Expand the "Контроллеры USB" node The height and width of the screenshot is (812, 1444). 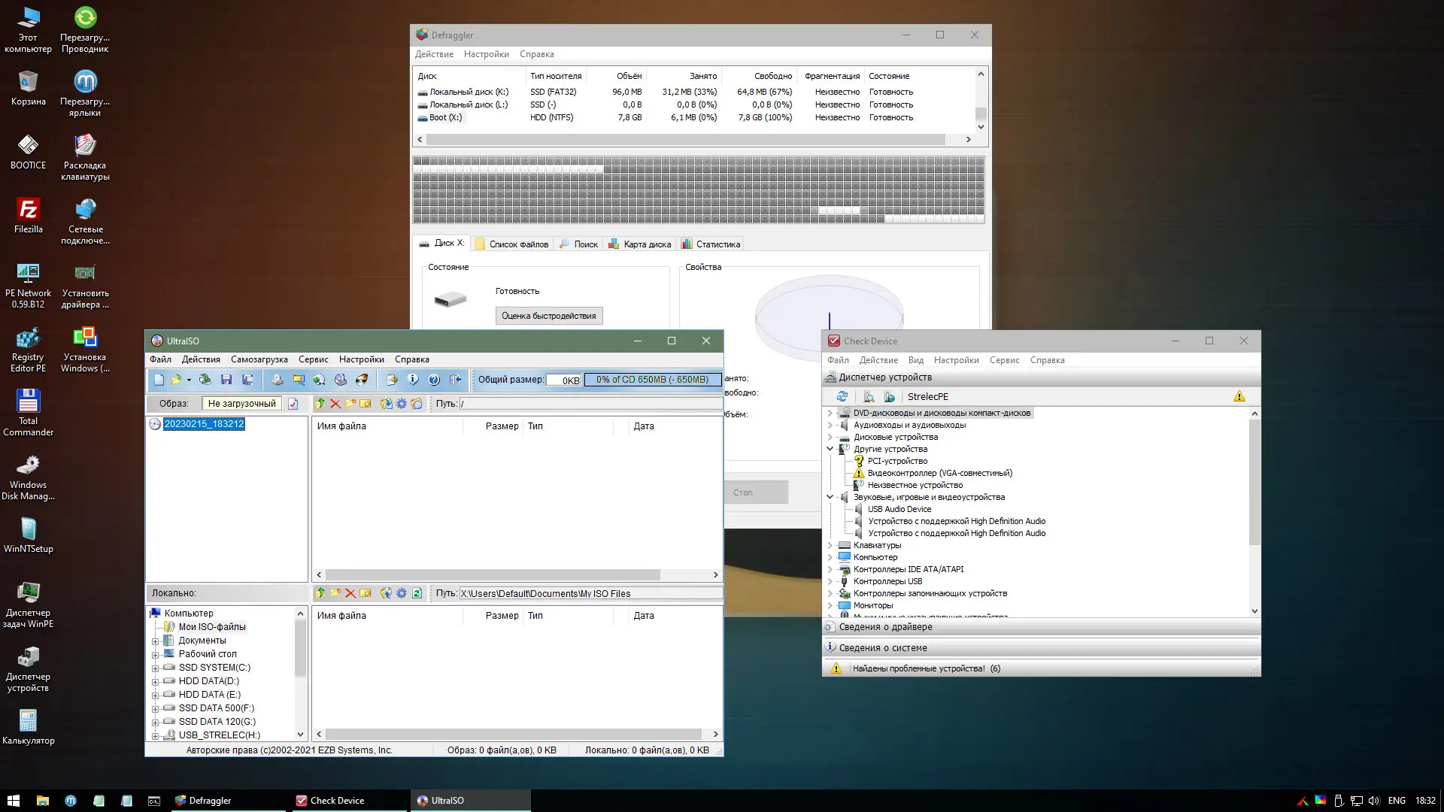click(830, 581)
